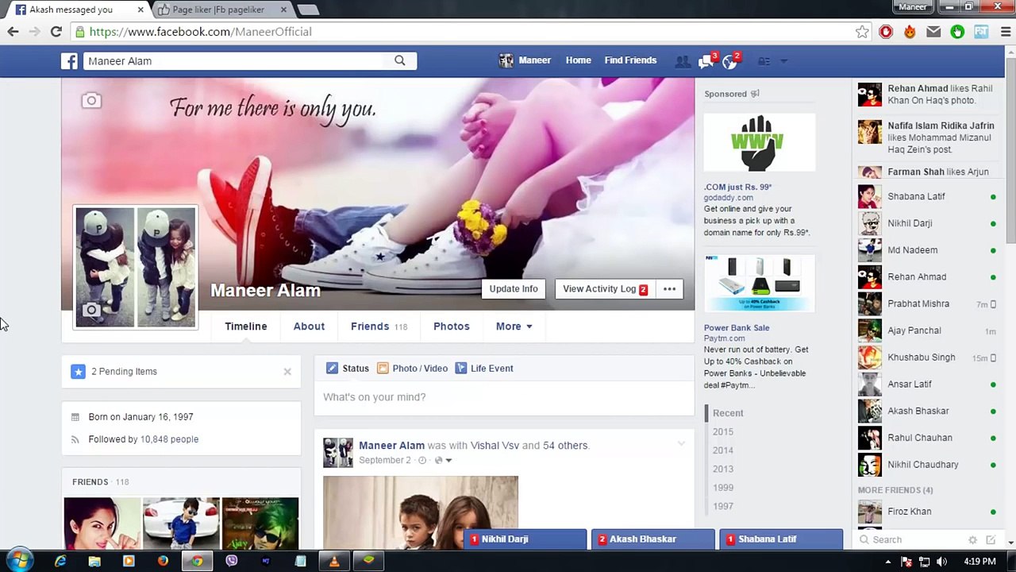The image size is (1016, 572).
Task: Select the Status composer option
Action: coord(348,369)
